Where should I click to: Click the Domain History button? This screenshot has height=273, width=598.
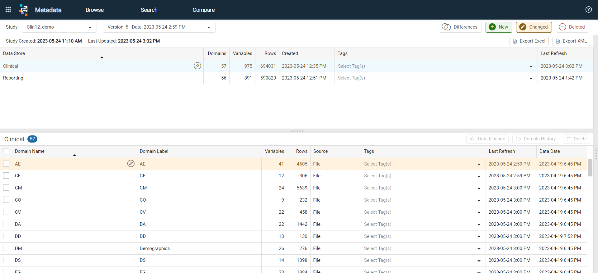click(x=536, y=139)
